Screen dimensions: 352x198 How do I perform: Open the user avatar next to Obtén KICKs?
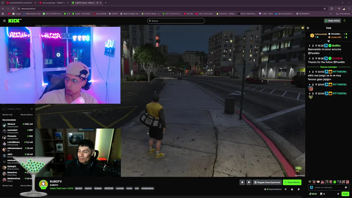point(344,21)
